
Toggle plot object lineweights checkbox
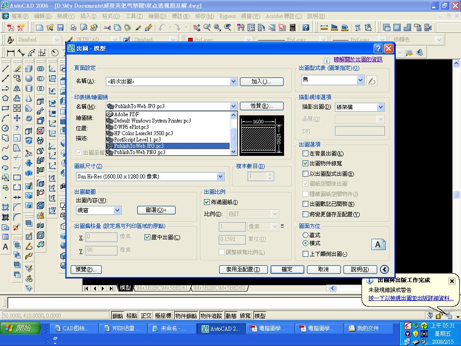(x=305, y=163)
